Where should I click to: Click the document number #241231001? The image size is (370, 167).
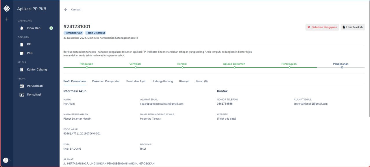77,27
